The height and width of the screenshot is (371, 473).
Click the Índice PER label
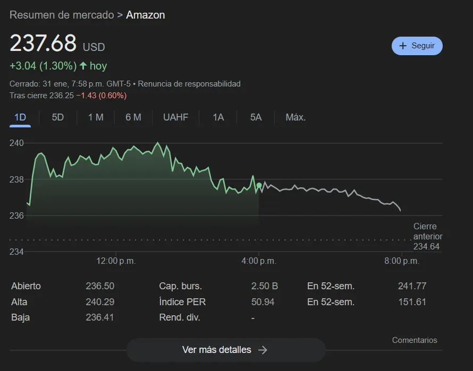tap(182, 302)
